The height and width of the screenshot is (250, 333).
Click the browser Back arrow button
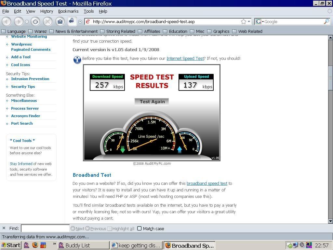(x=7, y=21)
